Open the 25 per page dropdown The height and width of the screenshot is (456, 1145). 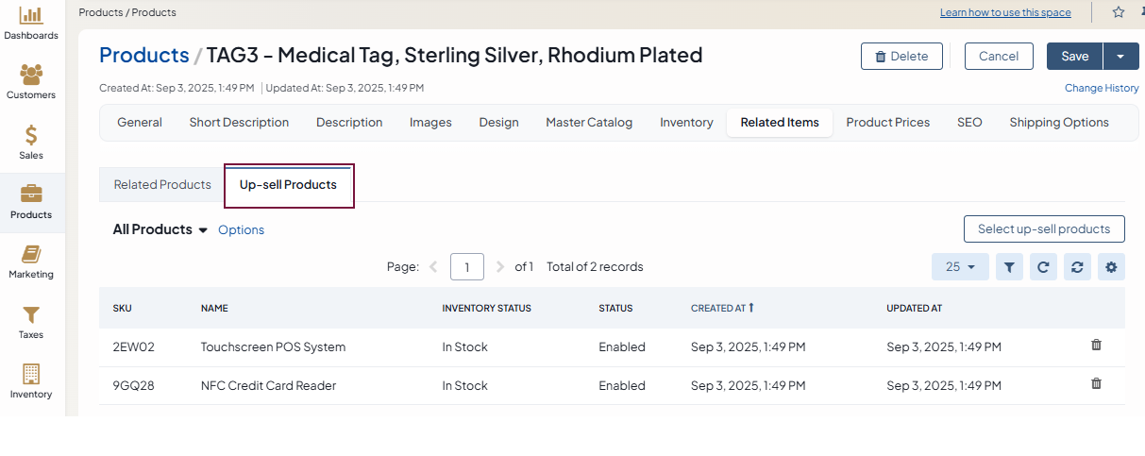[960, 267]
